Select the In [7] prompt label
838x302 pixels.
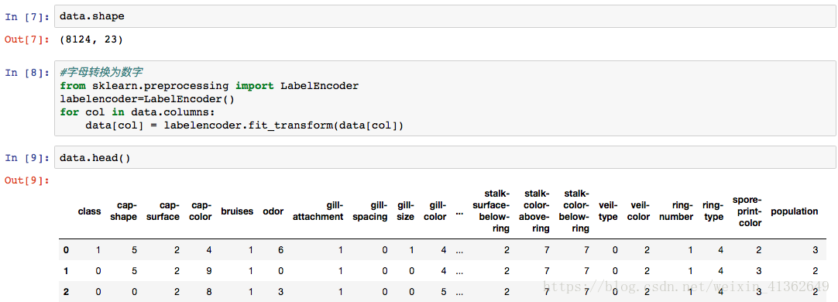(x=27, y=16)
